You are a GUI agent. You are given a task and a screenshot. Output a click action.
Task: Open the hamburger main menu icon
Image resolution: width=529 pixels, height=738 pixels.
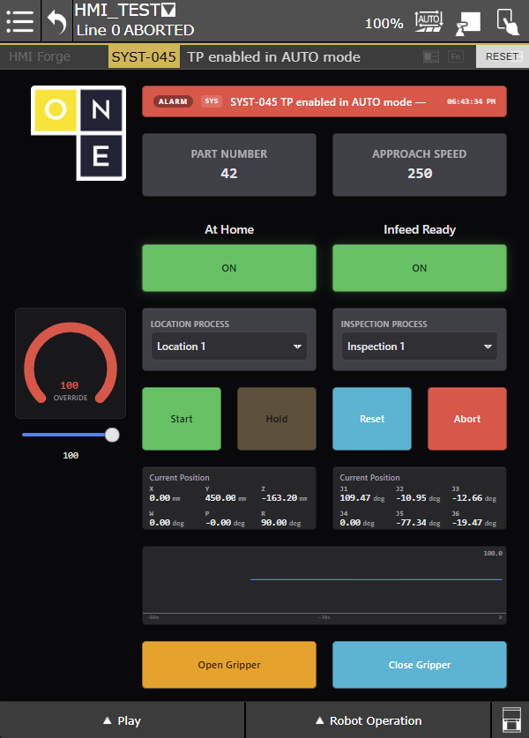pos(19,20)
